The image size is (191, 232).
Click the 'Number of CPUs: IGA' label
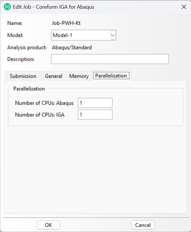[x=40, y=115]
